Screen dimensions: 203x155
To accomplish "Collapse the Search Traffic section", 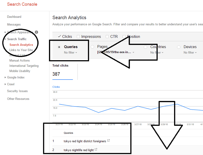I will (5, 39).
